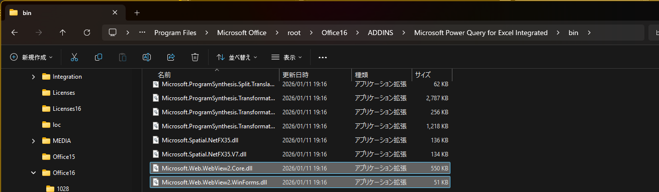Go up one folder level
The width and height of the screenshot is (659, 192).
click(63, 33)
